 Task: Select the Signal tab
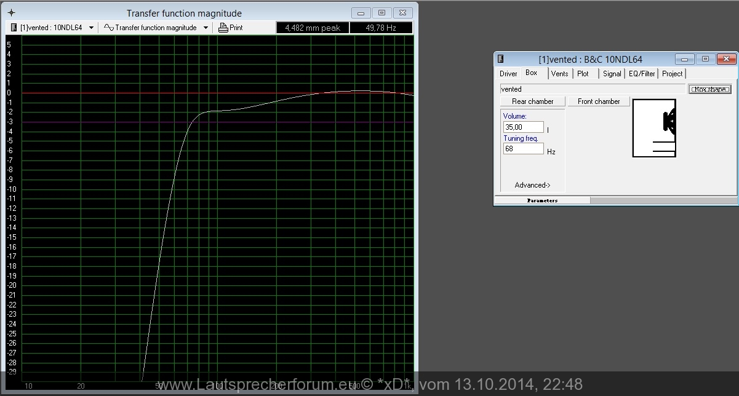(612, 74)
